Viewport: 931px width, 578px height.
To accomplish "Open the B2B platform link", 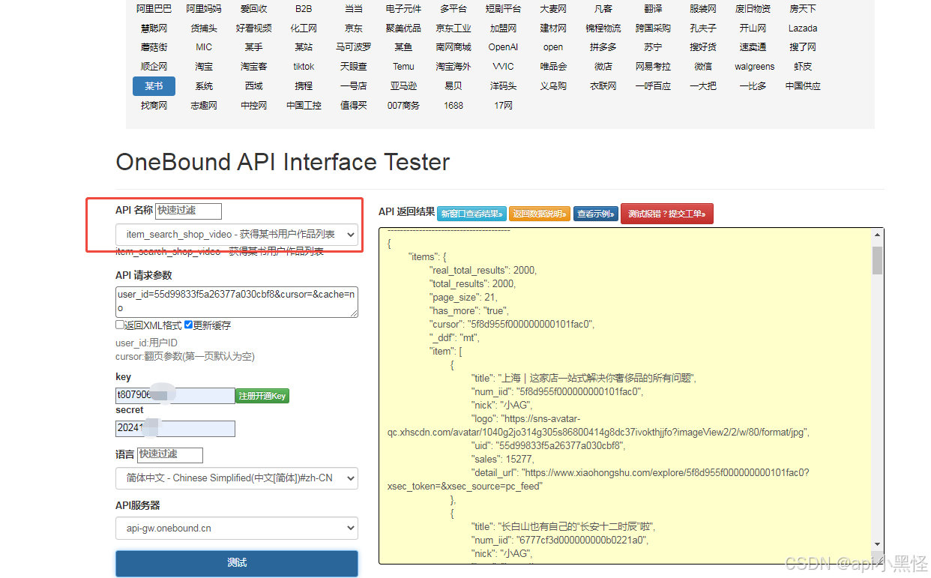I will pos(304,9).
